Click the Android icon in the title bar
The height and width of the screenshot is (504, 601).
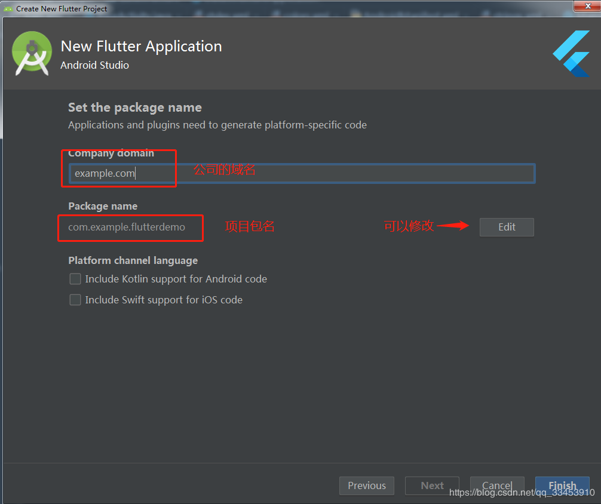pos(8,8)
